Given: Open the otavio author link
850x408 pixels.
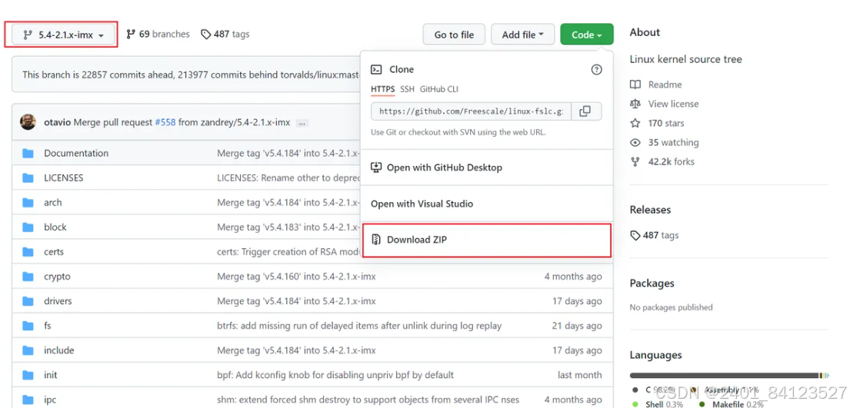Looking at the screenshot, I should click(58, 122).
